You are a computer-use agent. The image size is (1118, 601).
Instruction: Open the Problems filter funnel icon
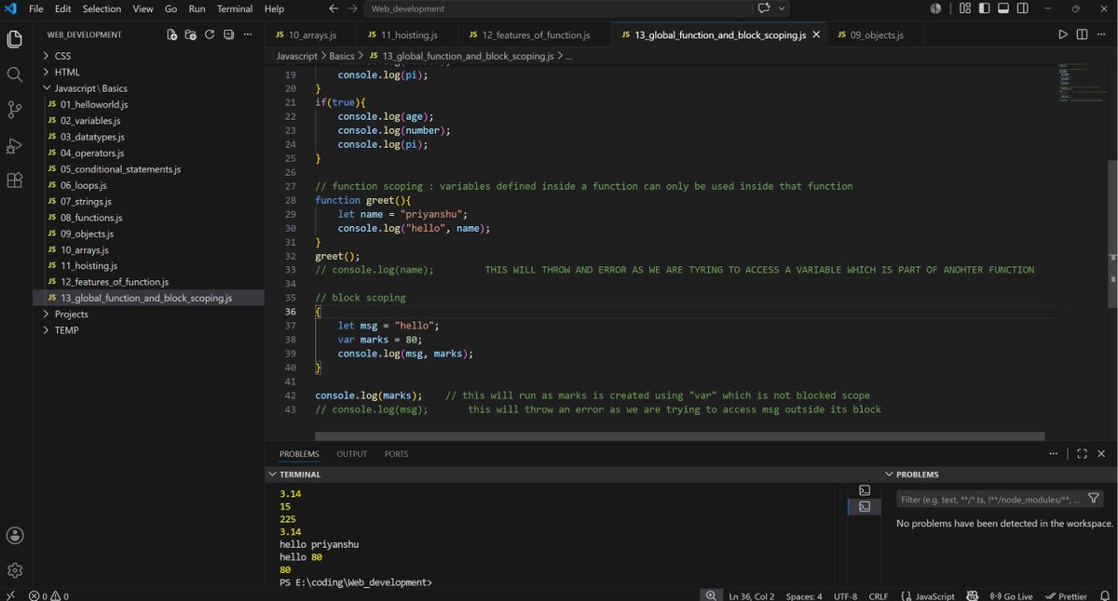click(x=1094, y=499)
